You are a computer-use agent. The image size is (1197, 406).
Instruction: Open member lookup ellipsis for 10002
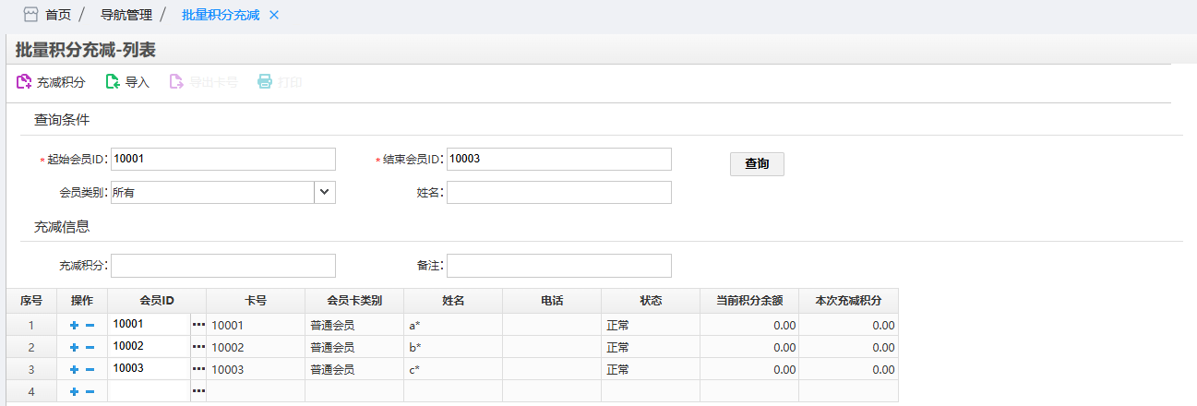pos(198,347)
